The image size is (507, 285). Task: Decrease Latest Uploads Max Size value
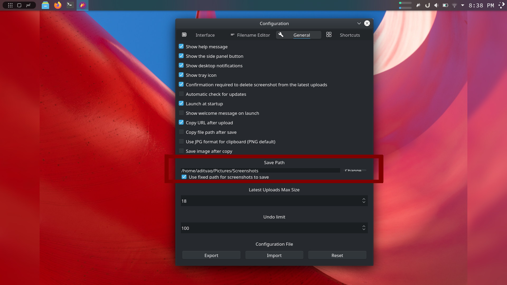(x=364, y=202)
